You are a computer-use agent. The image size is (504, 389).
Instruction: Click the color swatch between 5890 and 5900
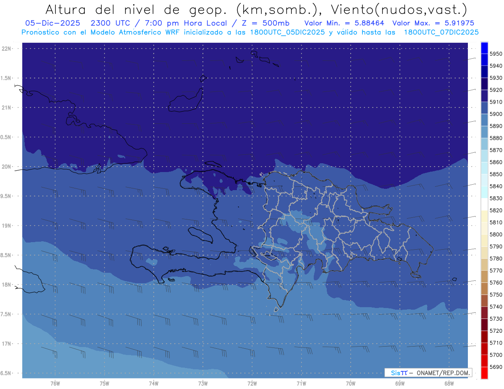coord(484,120)
